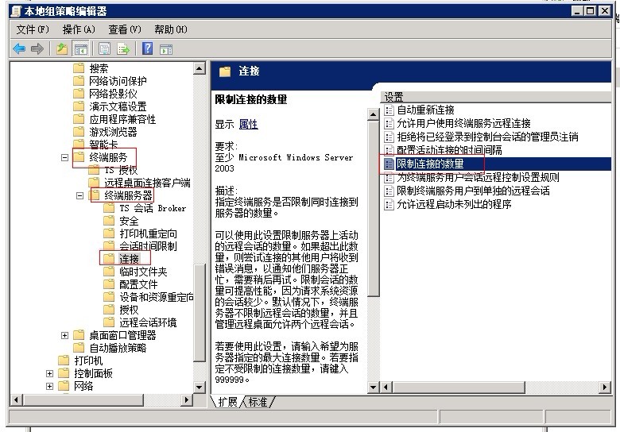
Task: Click the folder icon of 搜索
Action: (x=79, y=68)
